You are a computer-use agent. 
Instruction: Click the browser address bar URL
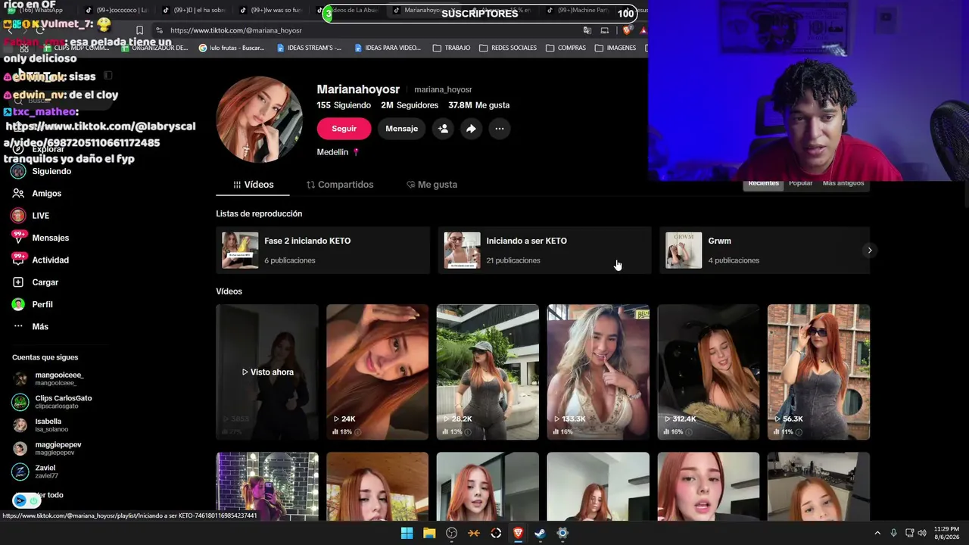click(236, 30)
